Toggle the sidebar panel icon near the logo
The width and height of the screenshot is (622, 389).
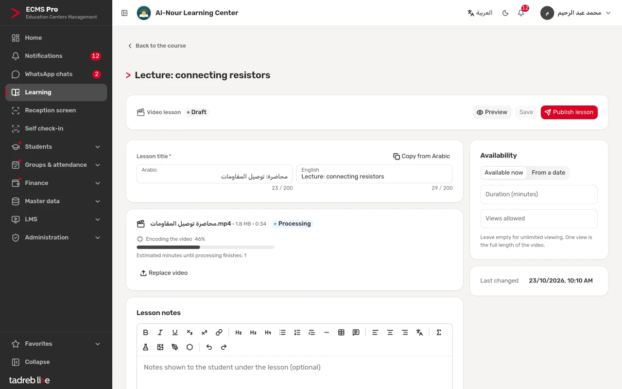pyautogui.click(x=124, y=13)
